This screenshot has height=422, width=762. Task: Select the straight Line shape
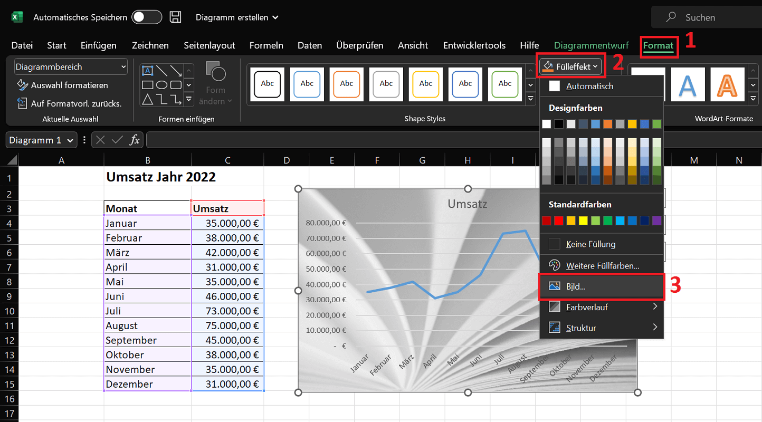161,70
